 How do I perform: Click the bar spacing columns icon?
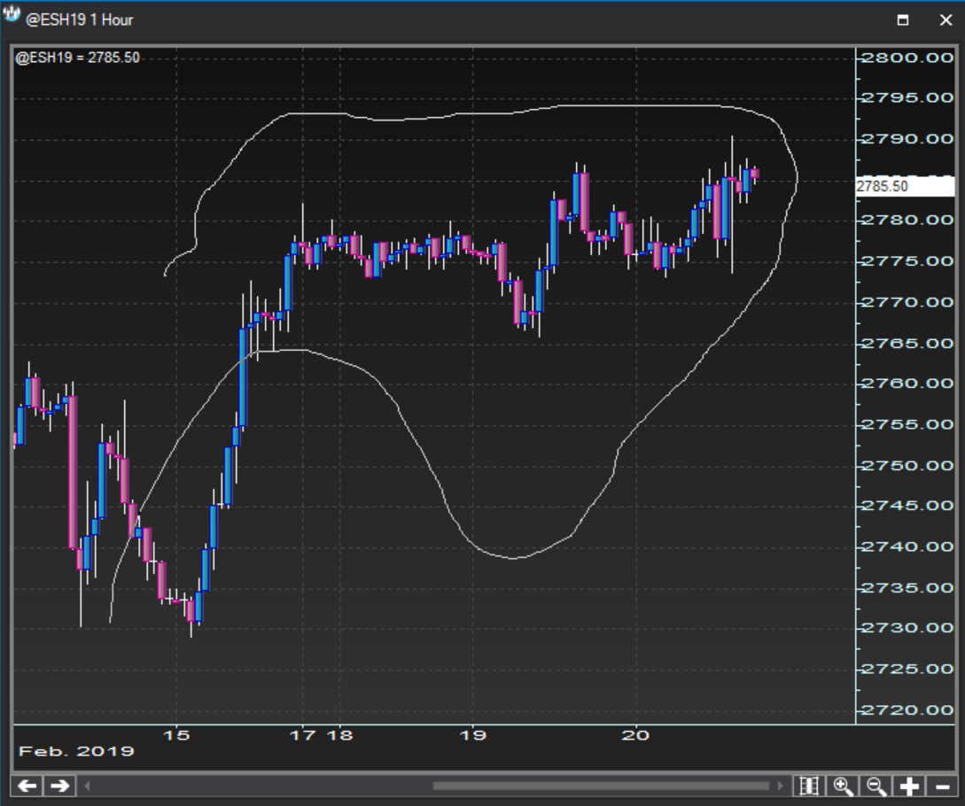coord(808,786)
